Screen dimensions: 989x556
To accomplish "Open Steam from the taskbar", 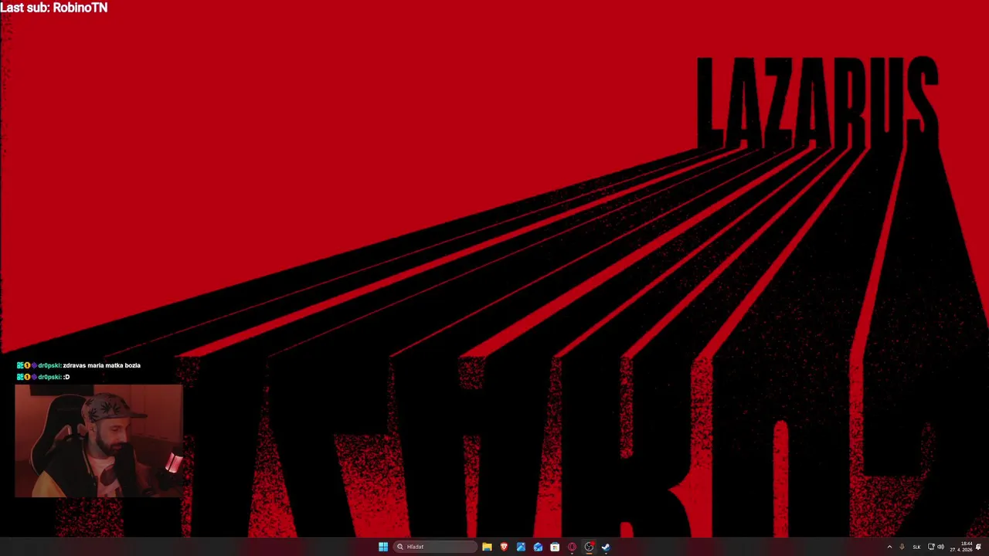I will 606,547.
